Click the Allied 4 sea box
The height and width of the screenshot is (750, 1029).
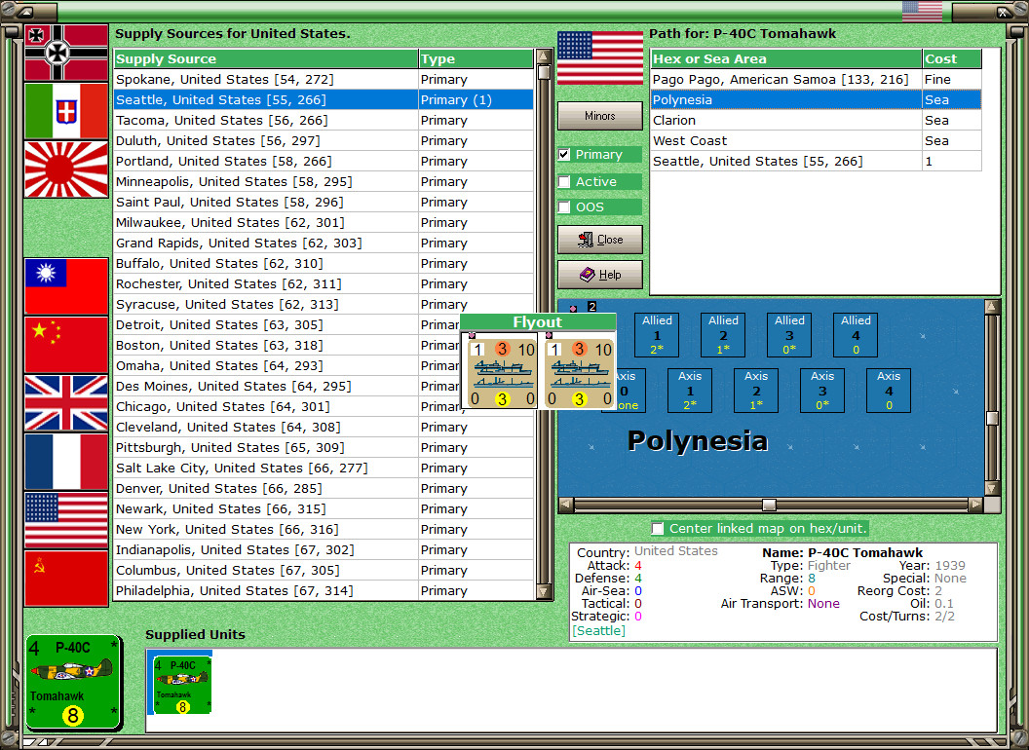(856, 335)
